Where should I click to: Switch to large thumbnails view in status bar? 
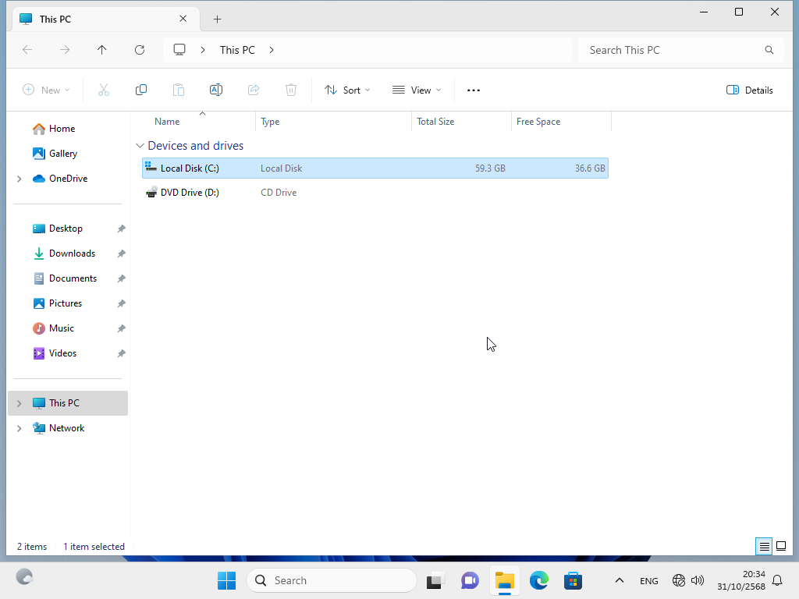click(781, 546)
